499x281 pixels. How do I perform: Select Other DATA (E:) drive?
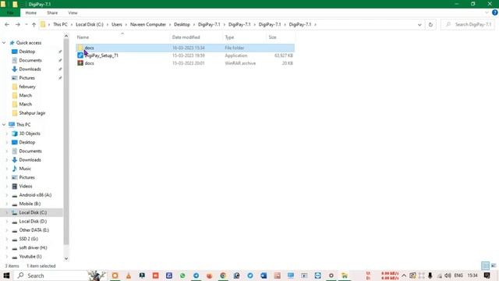(34, 230)
